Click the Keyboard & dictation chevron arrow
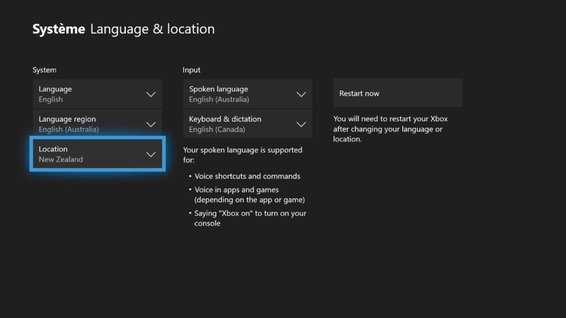The height and width of the screenshot is (318, 566). pyautogui.click(x=301, y=124)
